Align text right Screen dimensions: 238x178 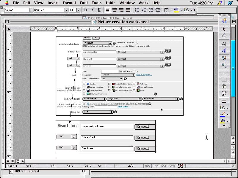coord(121,10)
